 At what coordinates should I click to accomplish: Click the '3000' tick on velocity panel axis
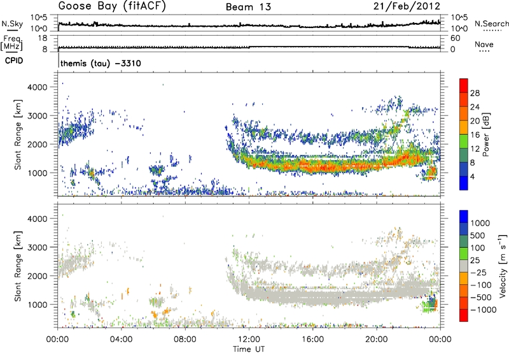(x=37, y=247)
